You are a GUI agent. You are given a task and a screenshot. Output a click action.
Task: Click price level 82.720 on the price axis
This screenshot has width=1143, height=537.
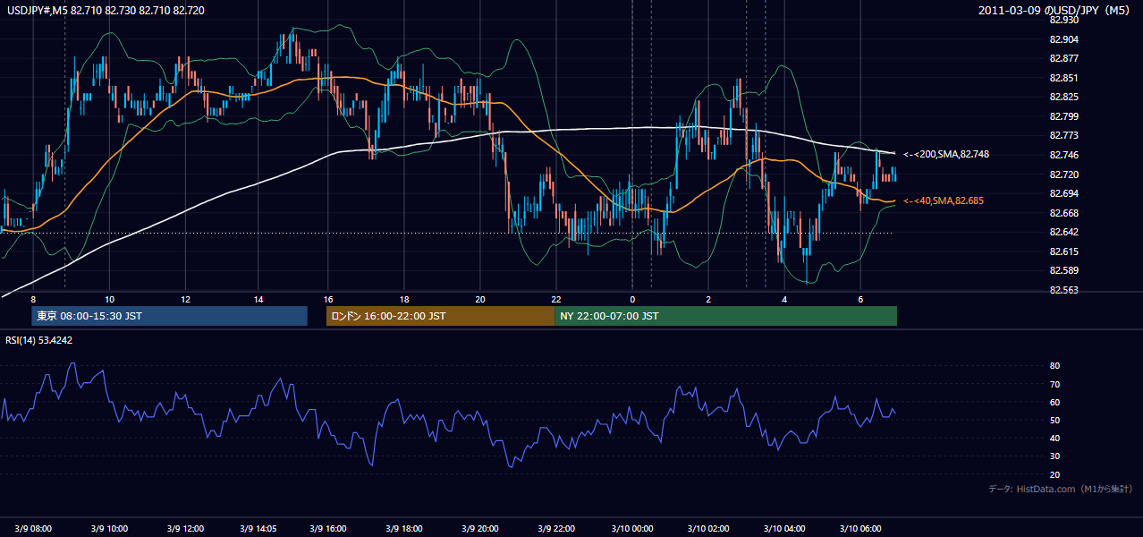pos(1064,175)
